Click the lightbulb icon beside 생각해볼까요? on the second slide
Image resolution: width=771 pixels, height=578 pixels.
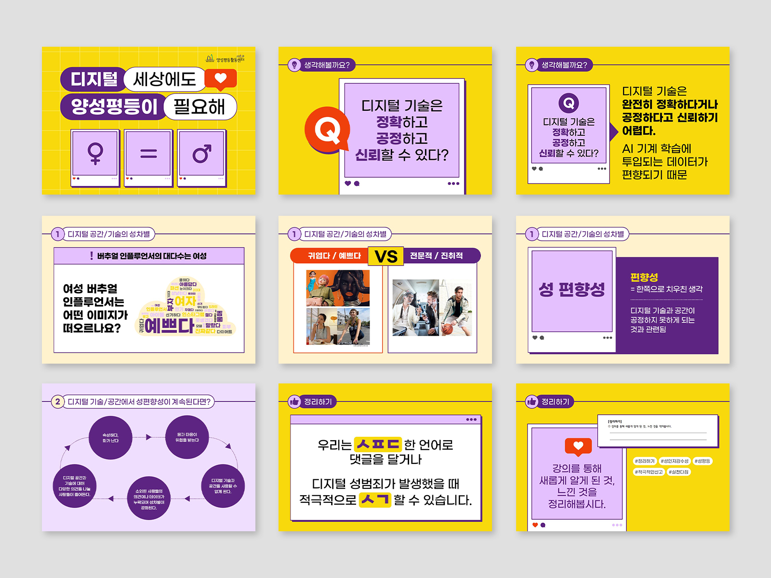pos(294,65)
